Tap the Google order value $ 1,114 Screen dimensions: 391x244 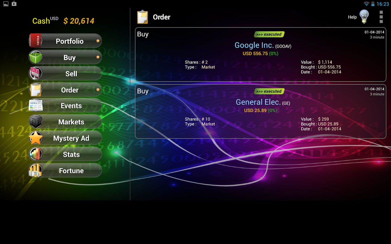pos(325,62)
